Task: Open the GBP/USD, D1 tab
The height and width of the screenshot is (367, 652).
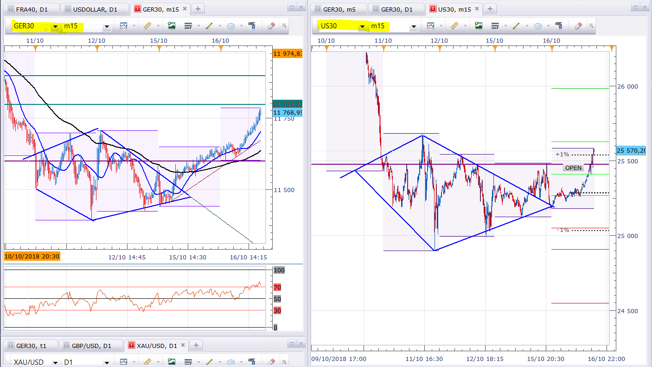Action: pyautogui.click(x=91, y=346)
